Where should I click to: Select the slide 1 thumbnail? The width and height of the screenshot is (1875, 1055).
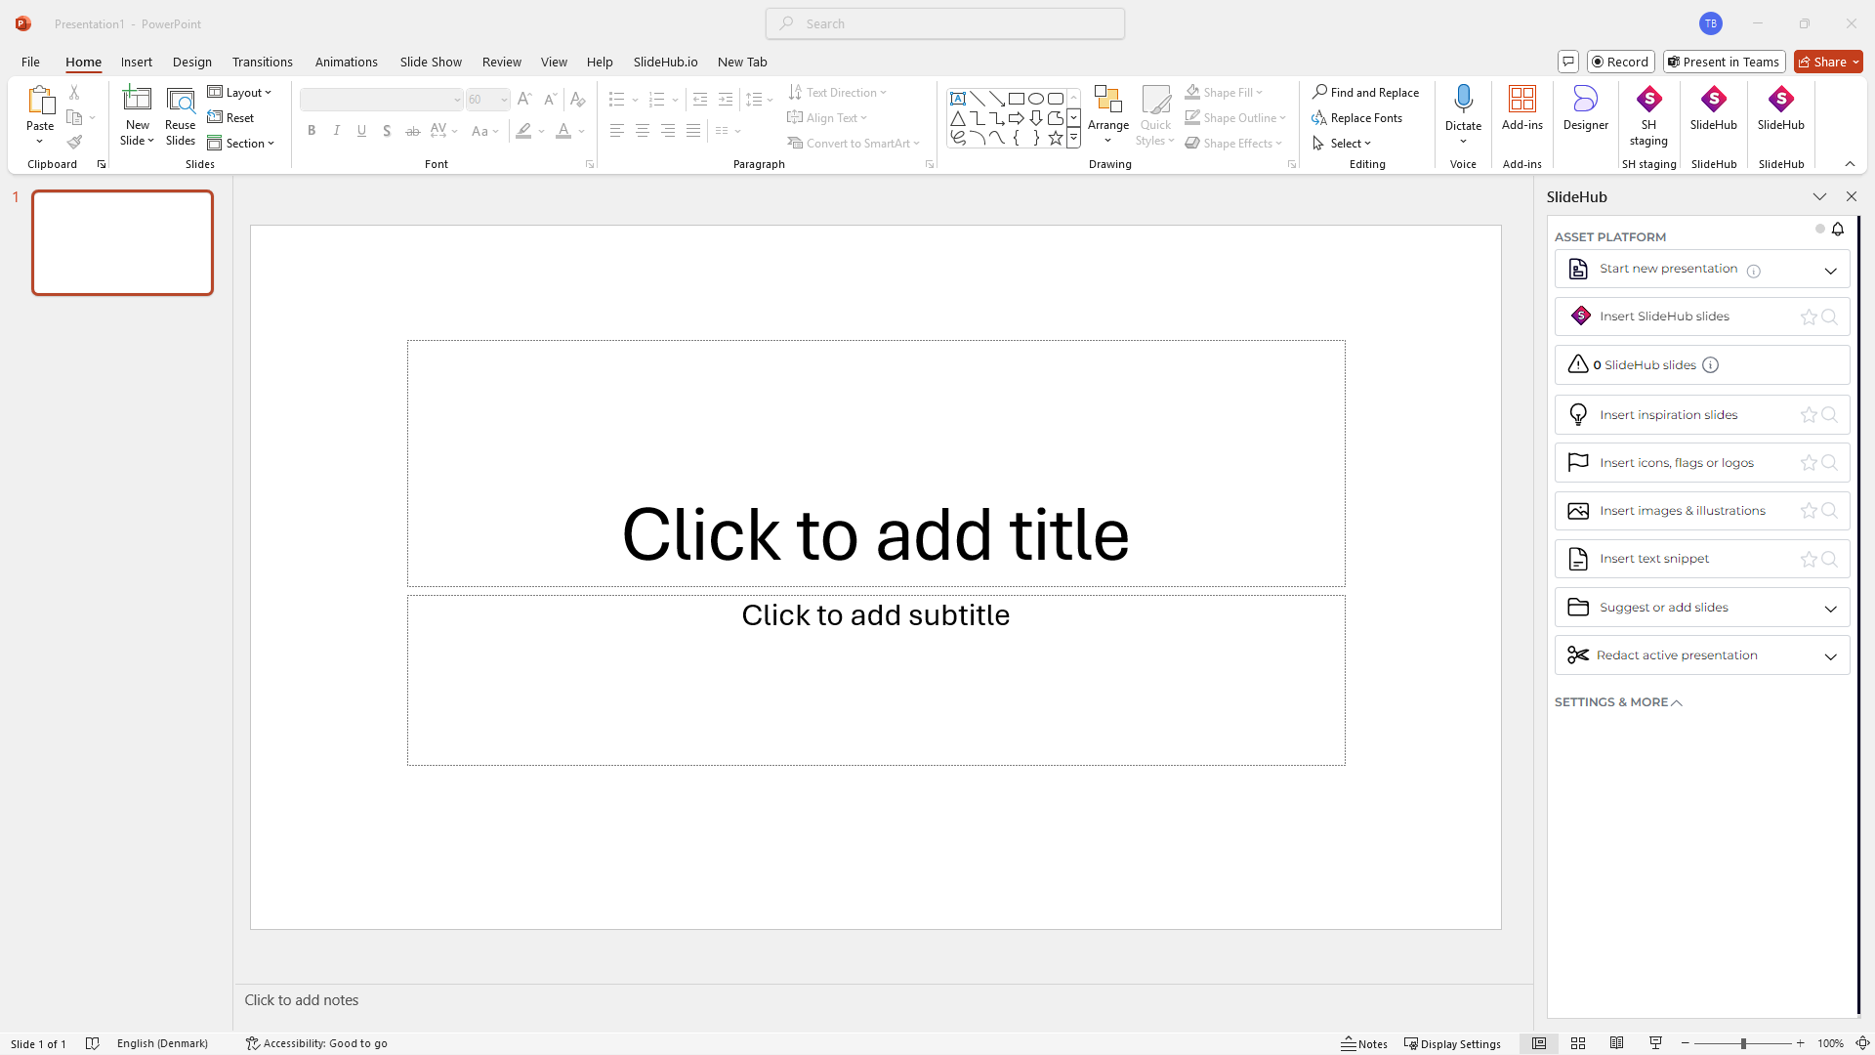(123, 242)
